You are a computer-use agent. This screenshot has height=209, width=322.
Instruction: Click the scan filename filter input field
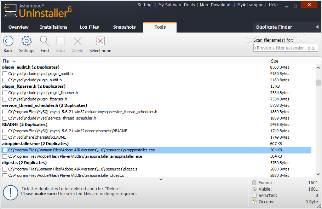[286, 48]
